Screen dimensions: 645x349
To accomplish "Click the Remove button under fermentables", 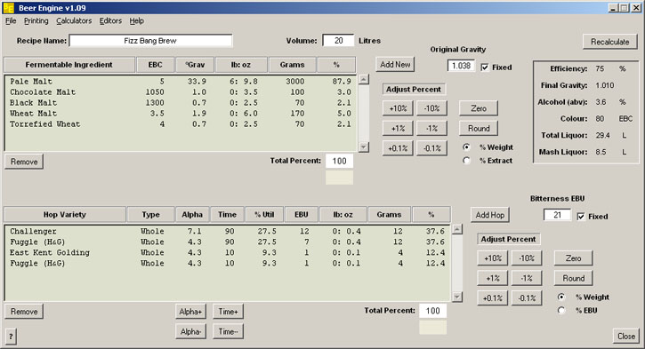I will click(24, 162).
